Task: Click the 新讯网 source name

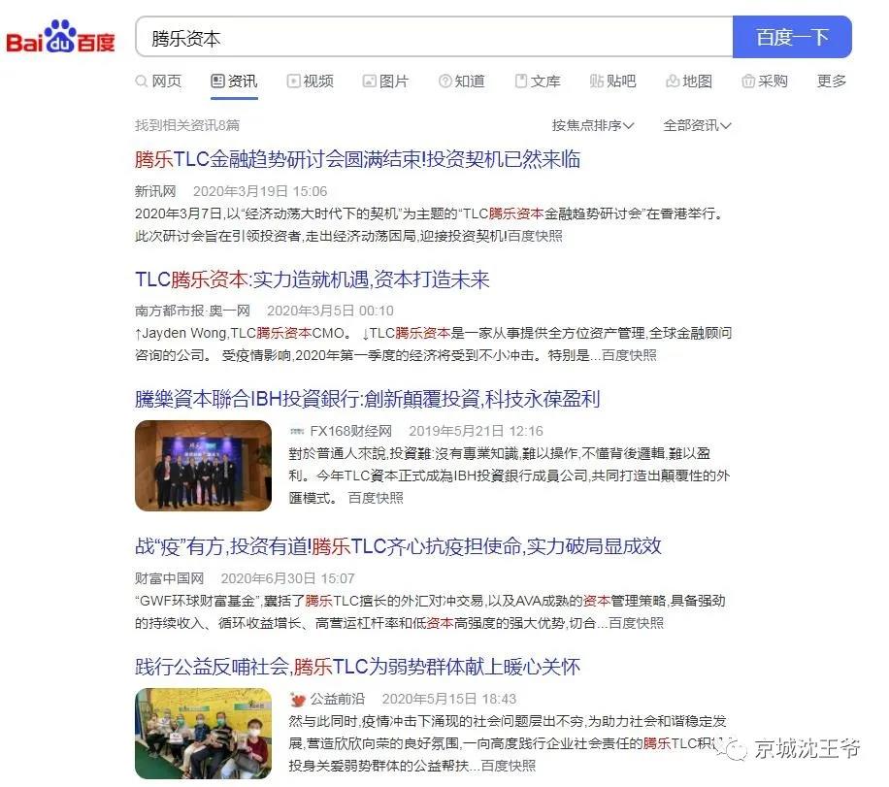Action: 155,191
